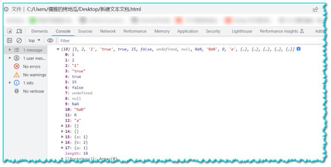Expand array entry 17: {a: 1}
The height and width of the screenshot is (167, 331).
click(62, 148)
